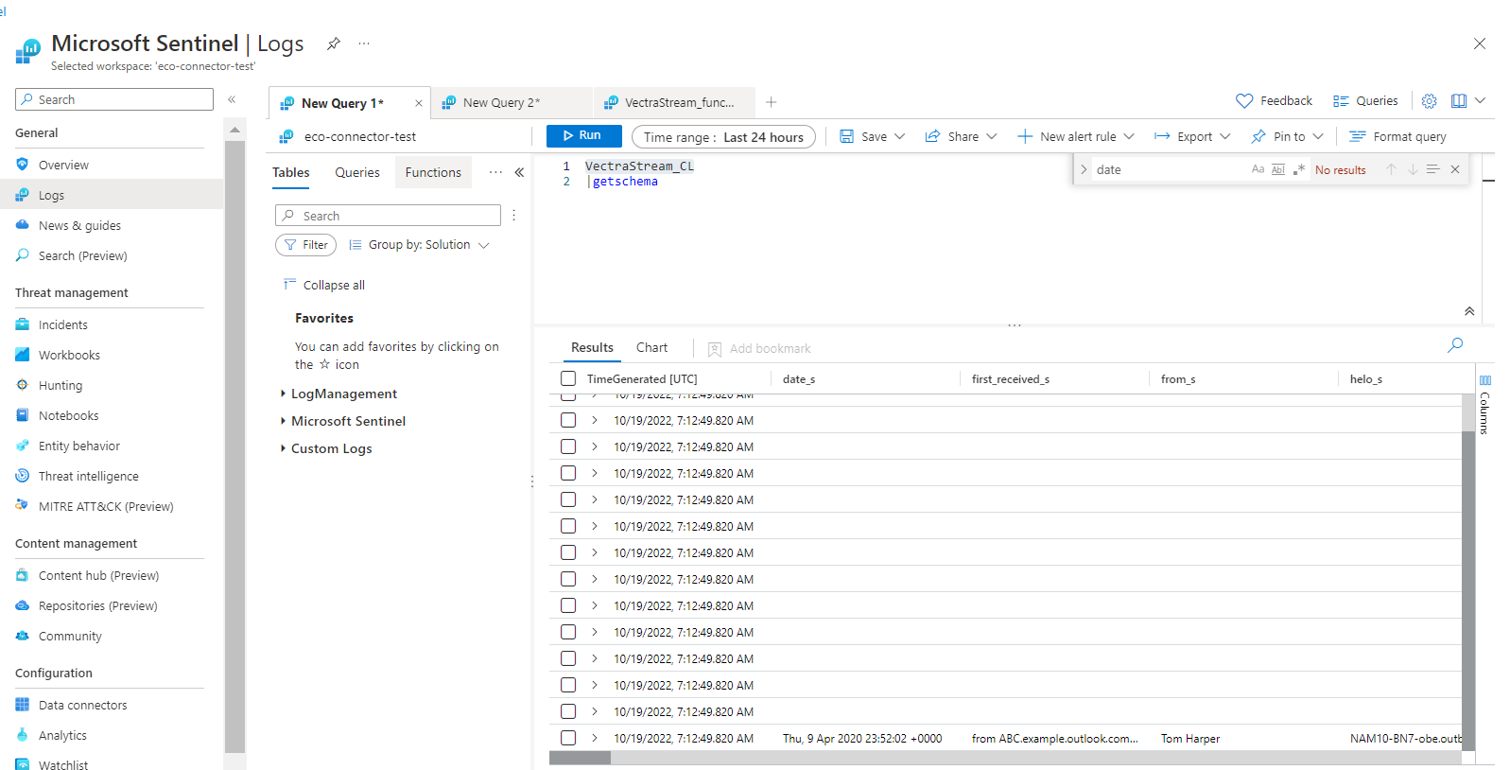The height and width of the screenshot is (770, 1510).
Task: Open the Group by: Solution dropdown
Action: pos(419,245)
